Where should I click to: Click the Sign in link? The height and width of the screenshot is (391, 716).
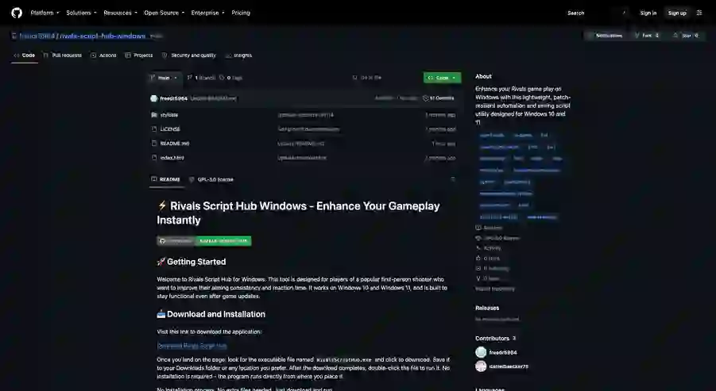[x=648, y=13]
